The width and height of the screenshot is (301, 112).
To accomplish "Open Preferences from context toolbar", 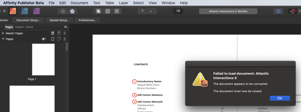I will (87, 20).
